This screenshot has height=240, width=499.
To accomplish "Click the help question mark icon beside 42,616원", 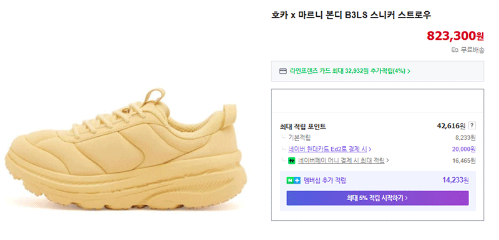I will 472,126.
